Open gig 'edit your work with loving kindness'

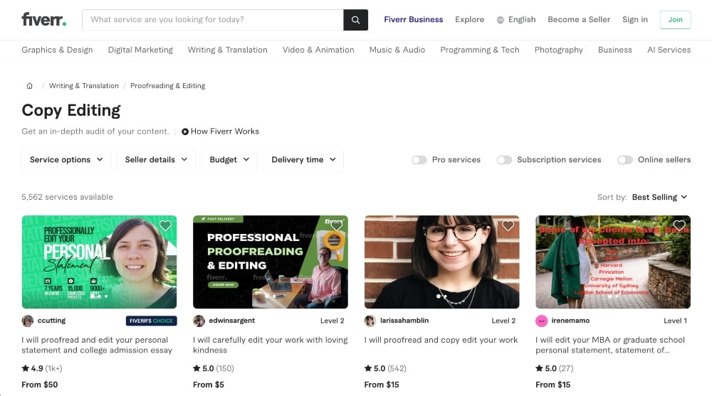click(x=270, y=346)
